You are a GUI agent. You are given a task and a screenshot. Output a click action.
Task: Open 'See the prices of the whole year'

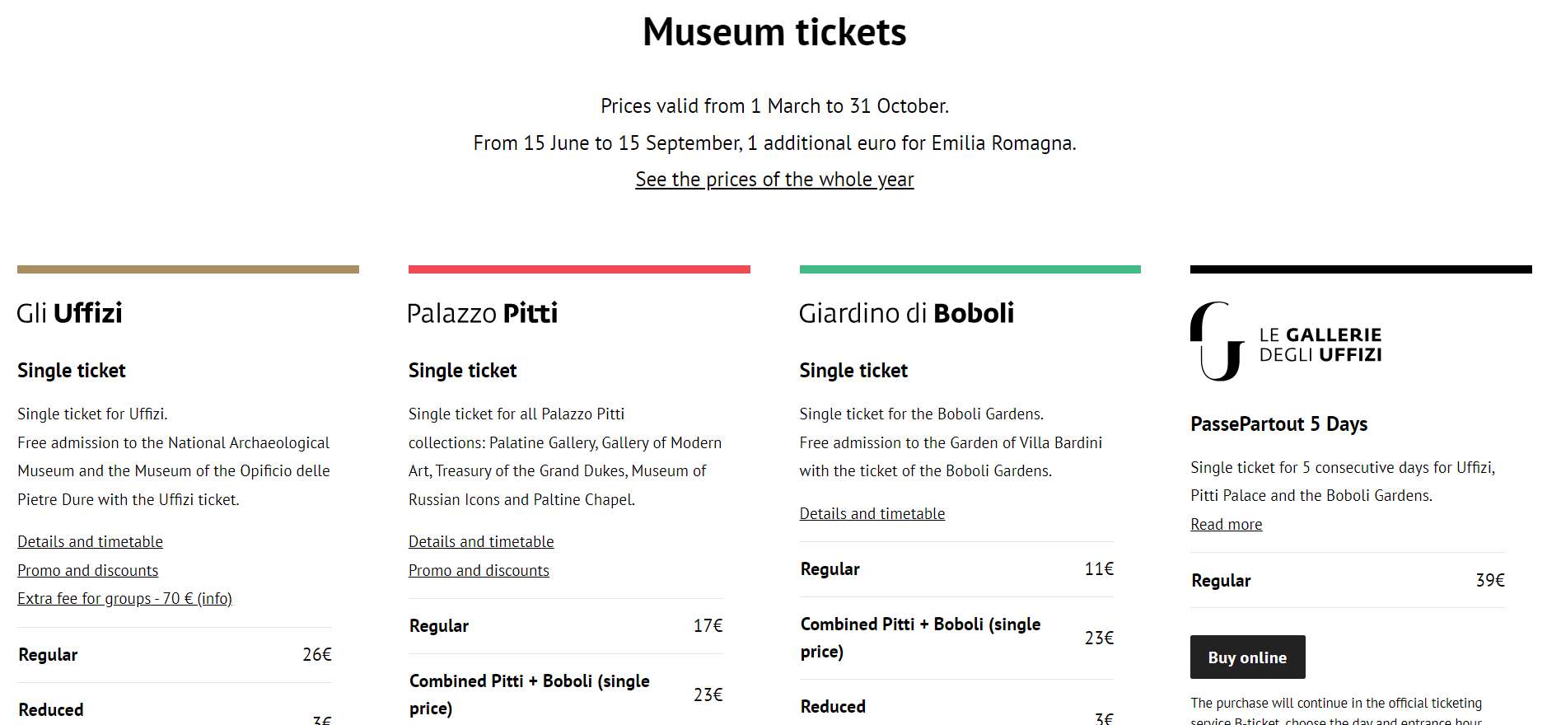click(x=774, y=180)
